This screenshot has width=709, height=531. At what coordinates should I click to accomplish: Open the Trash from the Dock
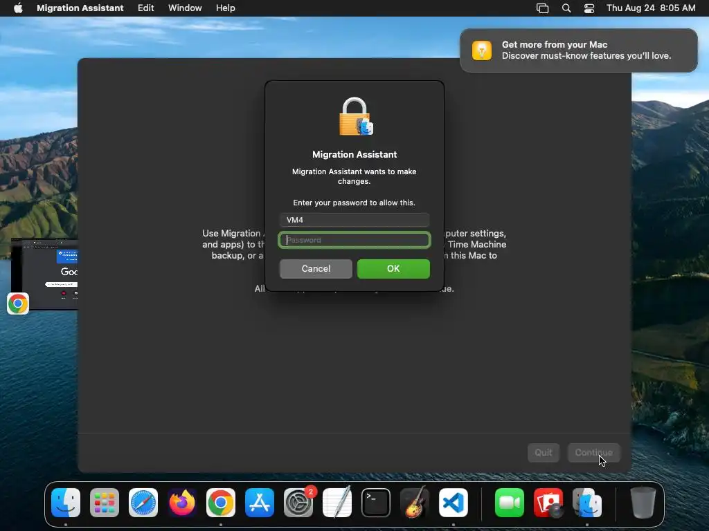[x=643, y=503]
